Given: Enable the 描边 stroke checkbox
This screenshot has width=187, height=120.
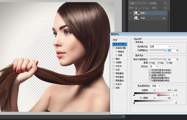Looking at the screenshot, I should [114, 59].
